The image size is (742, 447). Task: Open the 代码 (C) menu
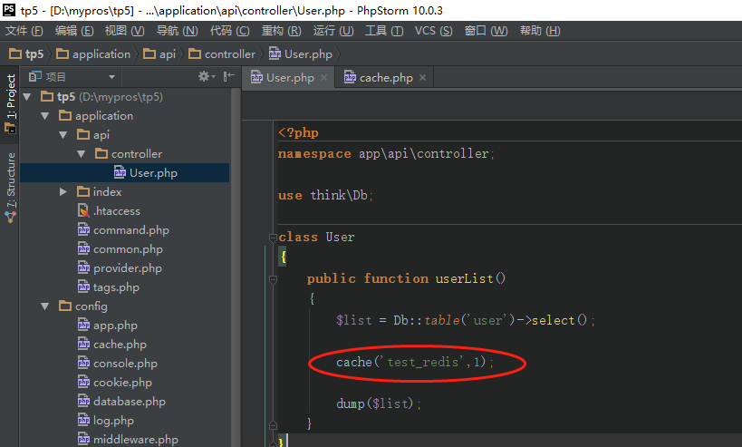click(x=229, y=31)
